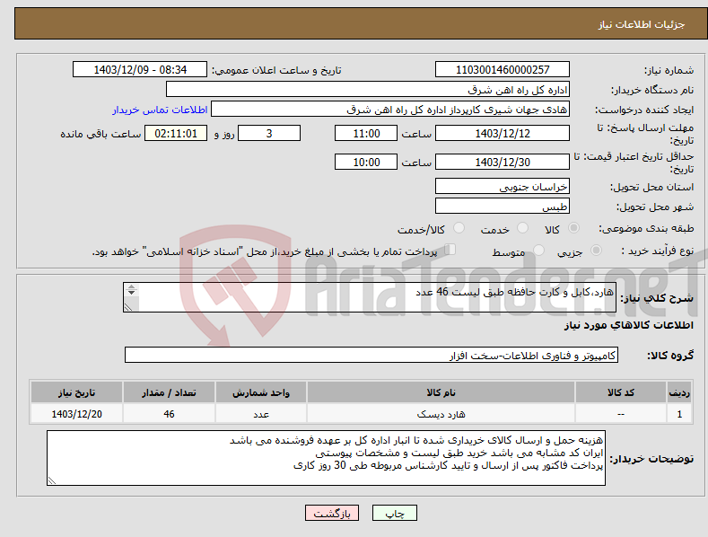Click the remaining time 02:11:01 field

pos(176,133)
